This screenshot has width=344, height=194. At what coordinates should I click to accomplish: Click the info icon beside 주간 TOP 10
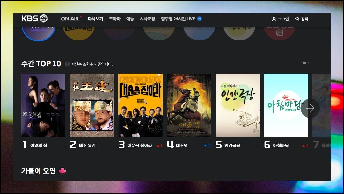(x=67, y=64)
